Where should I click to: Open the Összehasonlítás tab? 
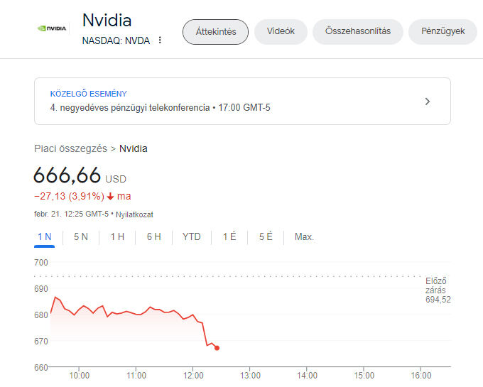pyautogui.click(x=357, y=31)
